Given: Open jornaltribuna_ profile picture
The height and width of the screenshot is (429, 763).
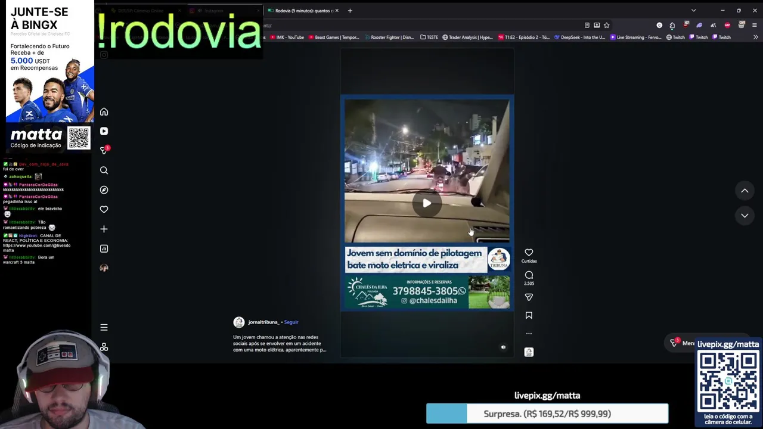Looking at the screenshot, I should [239, 322].
